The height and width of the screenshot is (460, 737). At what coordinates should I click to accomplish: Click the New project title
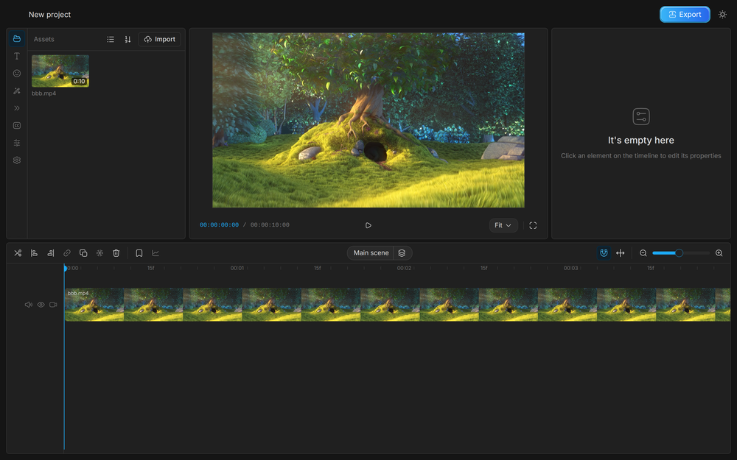coord(49,15)
